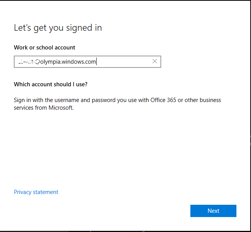Click the "Sign in with" sentence start
The width and height of the screenshot is (251, 232).
(25, 100)
